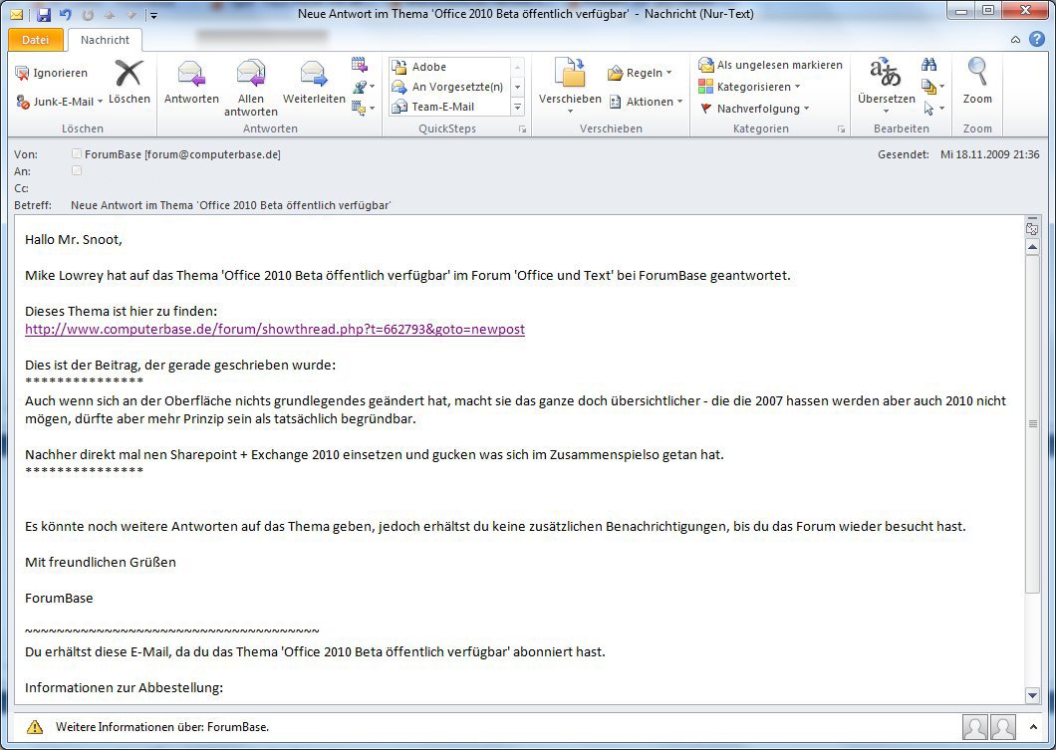Open the computerbase.de forum thread link

pyautogui.click(x=275, y=330)
